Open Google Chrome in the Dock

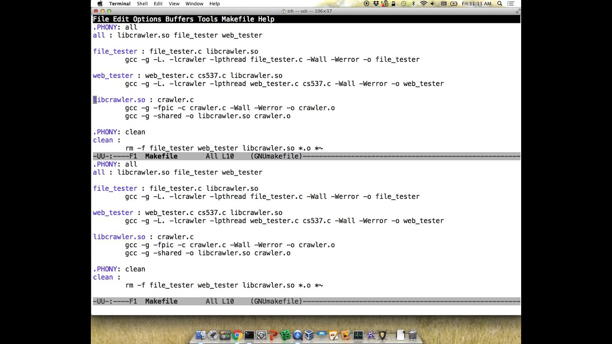coord(237,335)
